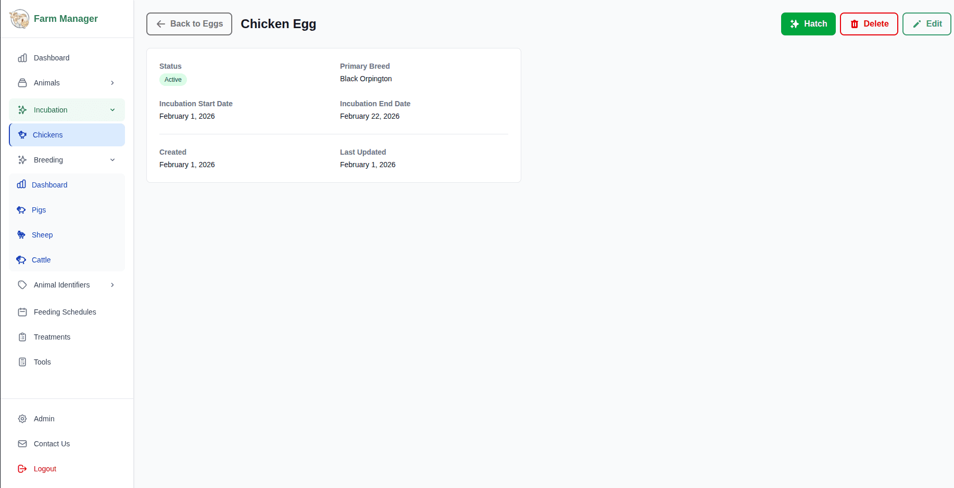Click the Feeding Schedules calendar icon

click(22, 312)
